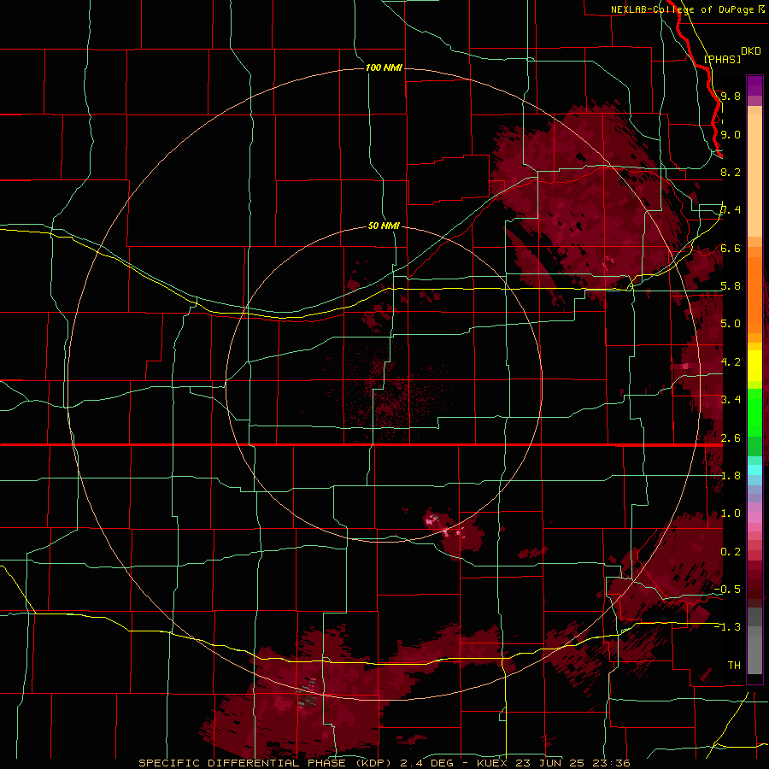Pick the peach color bar segment
This screenshot has height=769, width=769.
tap(754, 176)
